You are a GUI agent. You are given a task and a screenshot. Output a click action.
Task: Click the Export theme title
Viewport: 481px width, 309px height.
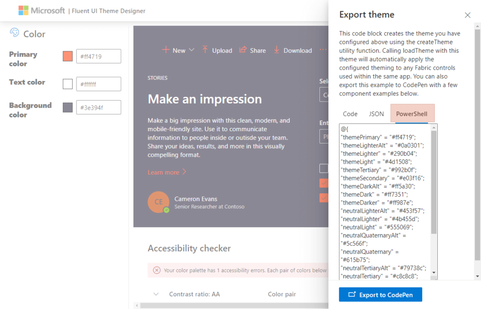click(366, 15)
